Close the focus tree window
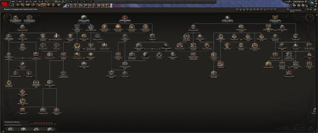 coord(315,10)
